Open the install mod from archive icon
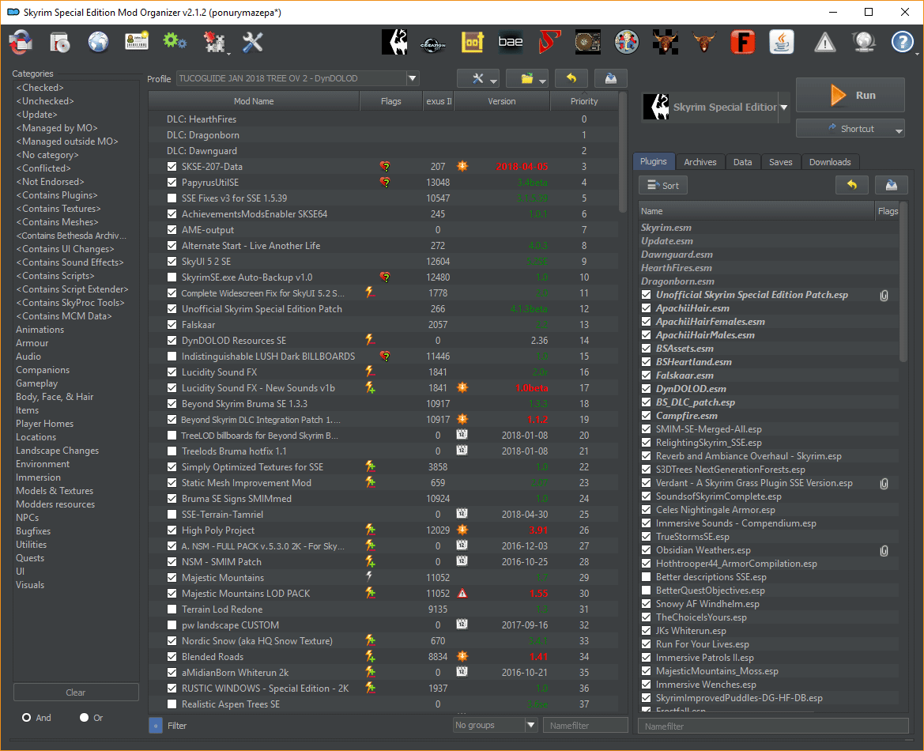Image resolution: width=924 pixels, height=751 pixels. [60, 42]
